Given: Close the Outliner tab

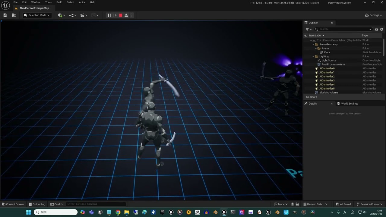Looking at the screenshot, I should point(332,23).
